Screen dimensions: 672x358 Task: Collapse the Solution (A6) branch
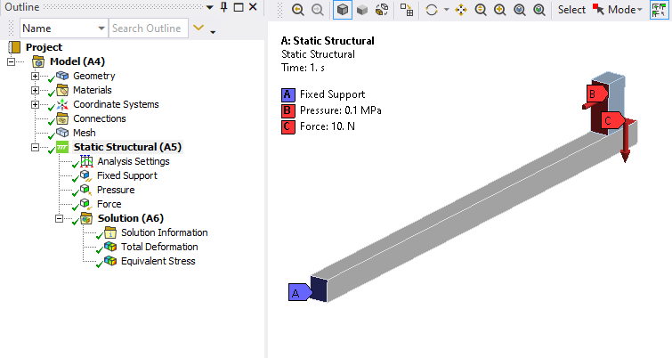pyautogui.click(x=59, y=218)
